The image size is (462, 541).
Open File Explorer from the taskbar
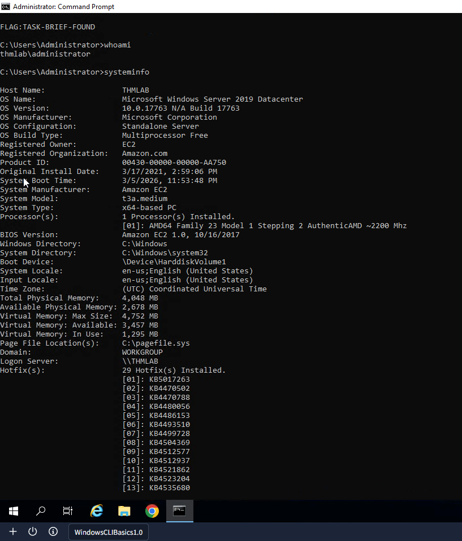coord(124,511)
